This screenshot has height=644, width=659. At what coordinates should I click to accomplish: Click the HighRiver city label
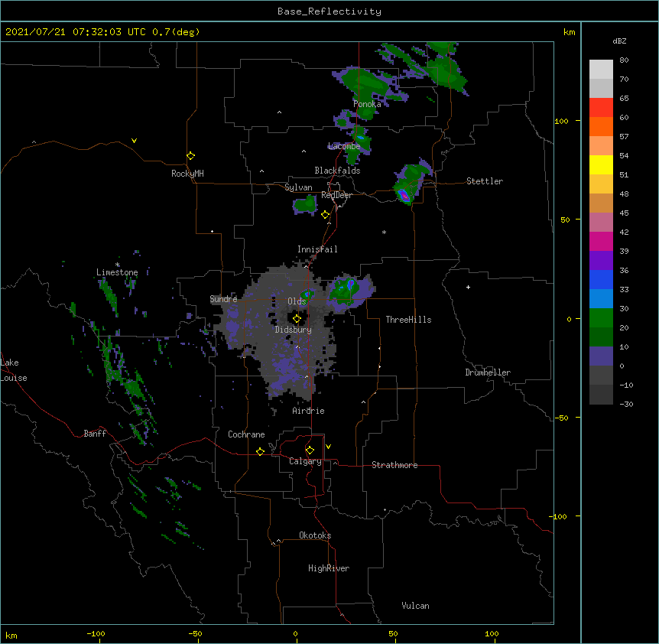coord(329,568)
